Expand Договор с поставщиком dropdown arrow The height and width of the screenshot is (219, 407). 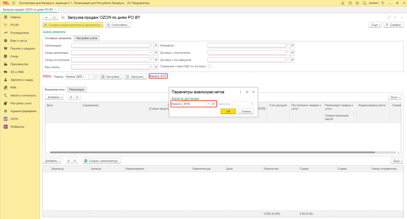point(288,60)
